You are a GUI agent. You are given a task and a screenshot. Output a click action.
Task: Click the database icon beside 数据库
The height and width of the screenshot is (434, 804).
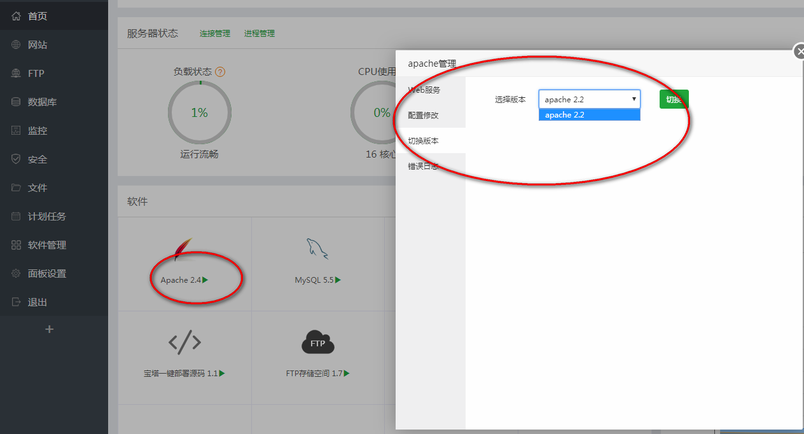tap(17, 102)
